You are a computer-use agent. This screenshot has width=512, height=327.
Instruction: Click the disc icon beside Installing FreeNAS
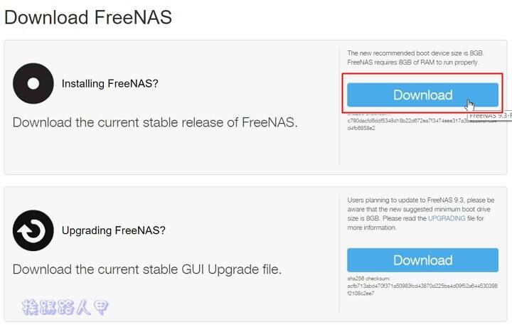(33, 84)
